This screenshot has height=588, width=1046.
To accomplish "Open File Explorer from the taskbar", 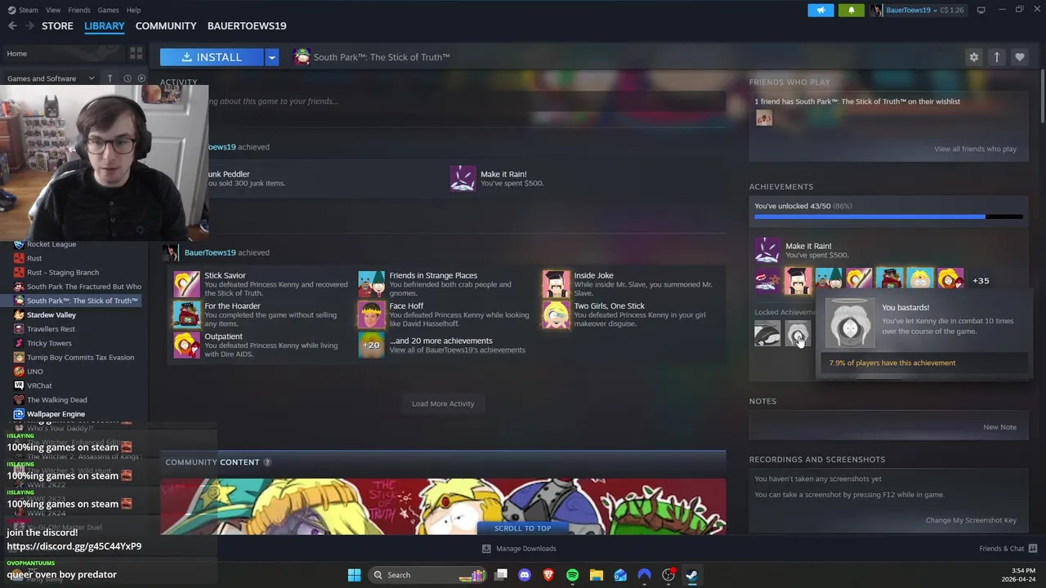I will [597, 575].
